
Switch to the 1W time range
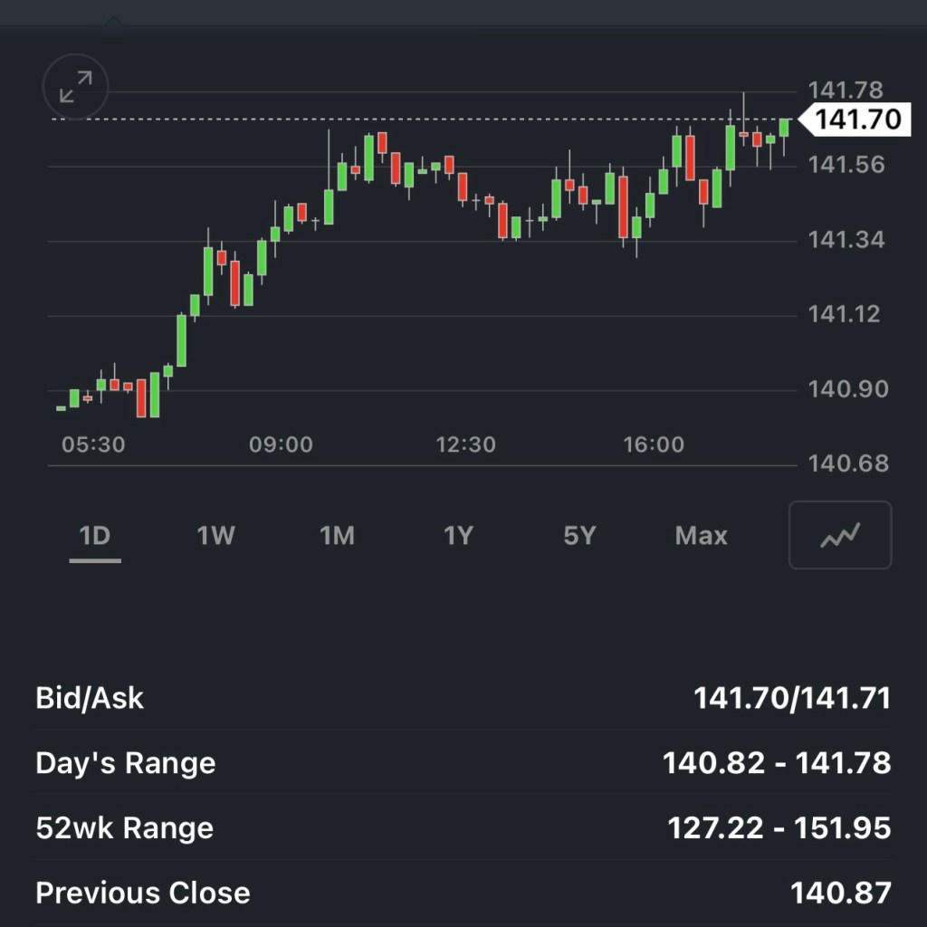tap(215, 536)
